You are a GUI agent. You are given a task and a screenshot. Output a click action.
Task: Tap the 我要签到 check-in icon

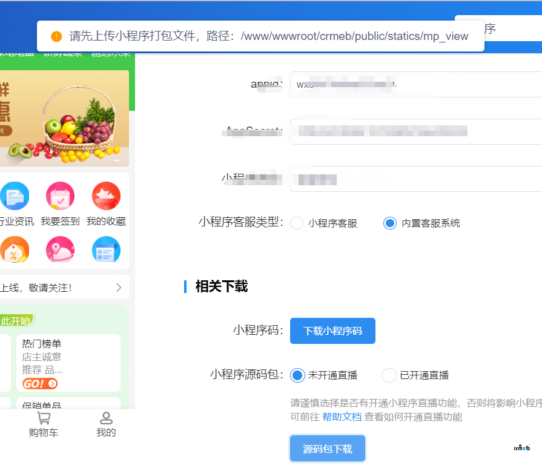click(x=60, y=197)
